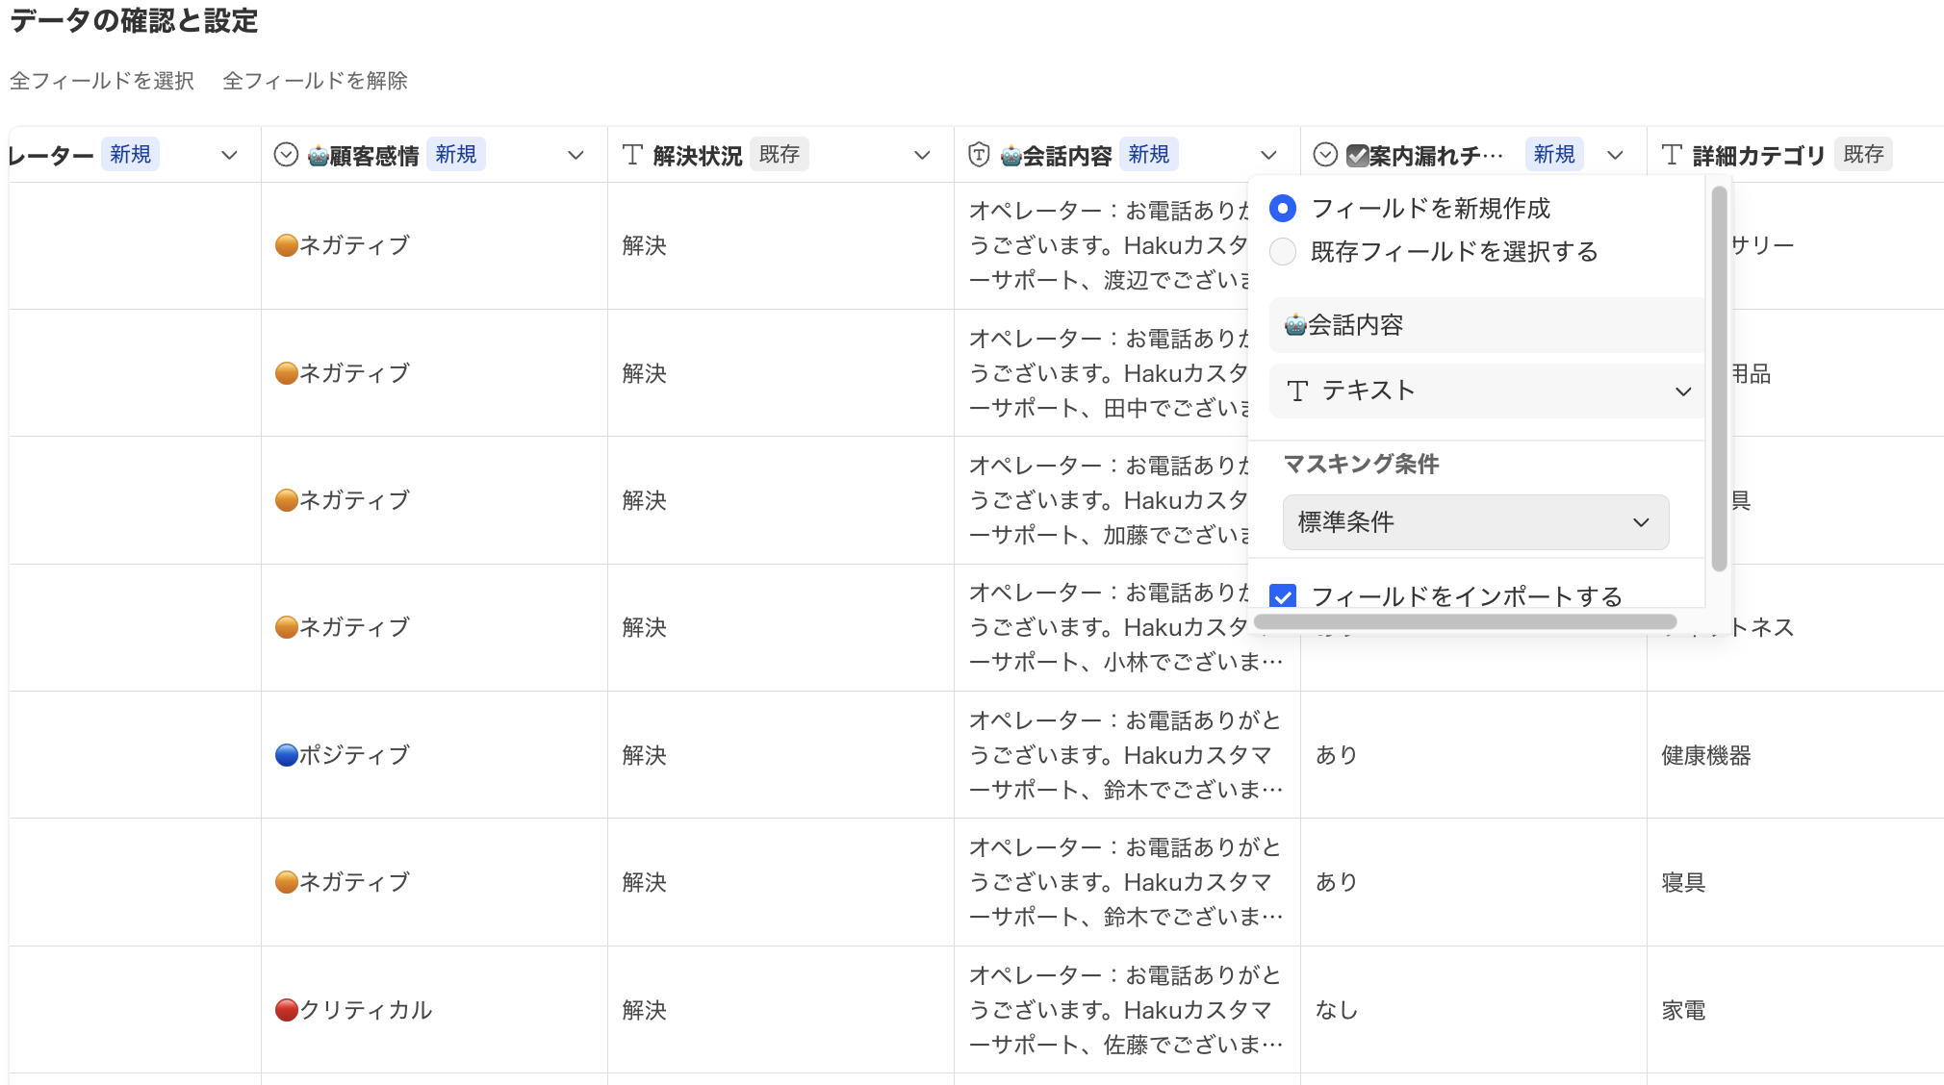1944x1085 pixels.
Task: Click the popup's horizontal scrollbar
Action: pos(1465,622)
